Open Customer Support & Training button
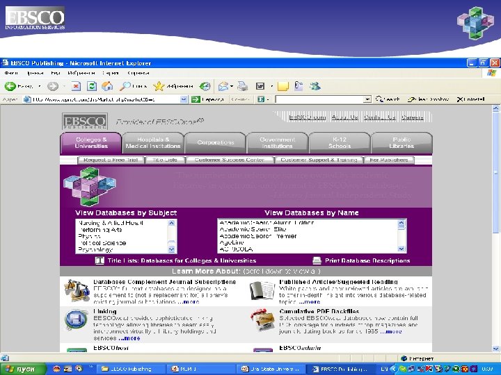The height and width of the screenshot is (375, 501). [319, 160]
